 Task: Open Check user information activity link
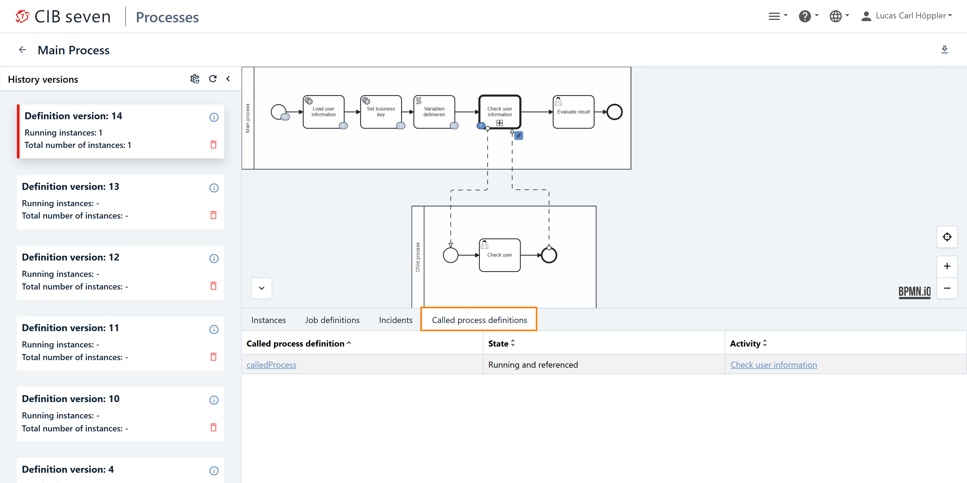(773, 365)
